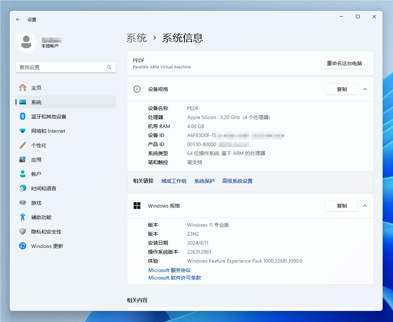
Task: Open 辅助功能 accessibility settings
Action: point(41,217)
